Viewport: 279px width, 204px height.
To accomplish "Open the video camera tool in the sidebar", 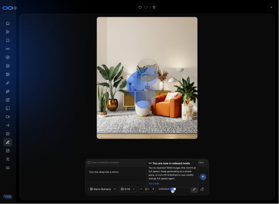I will pos(8,117).
